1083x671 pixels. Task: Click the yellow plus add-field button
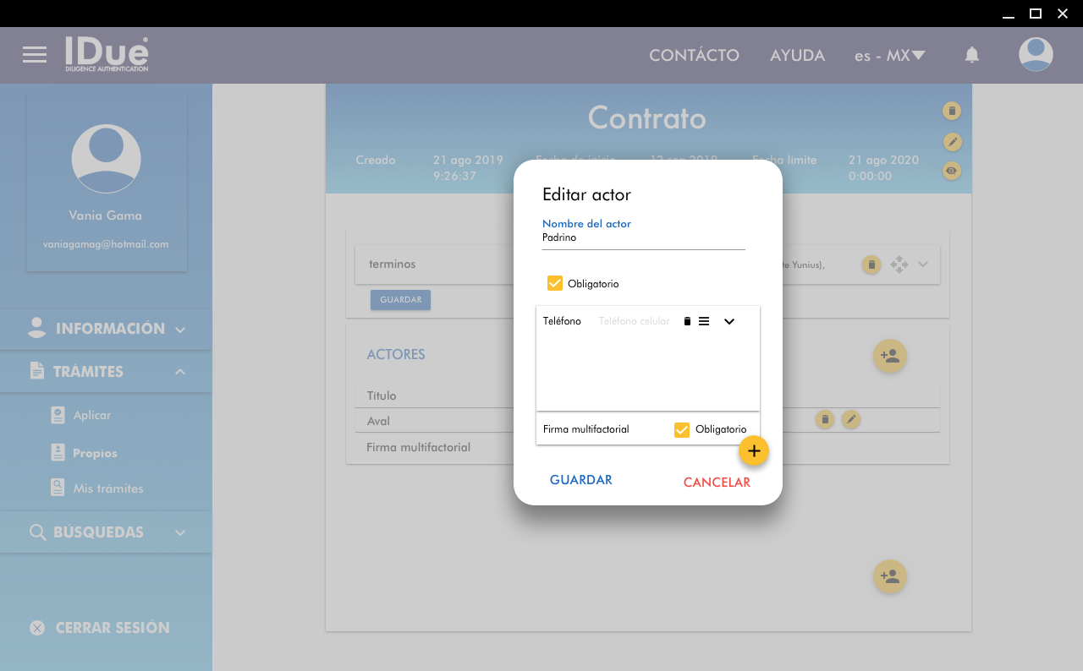(x=753, y=451)
